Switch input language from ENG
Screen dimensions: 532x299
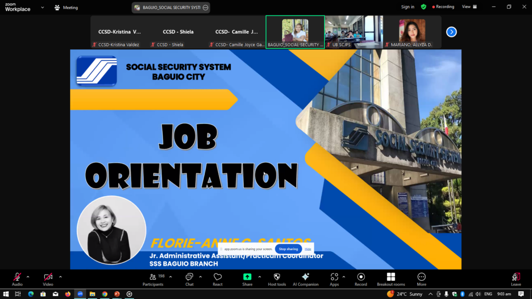click(488, 294)
